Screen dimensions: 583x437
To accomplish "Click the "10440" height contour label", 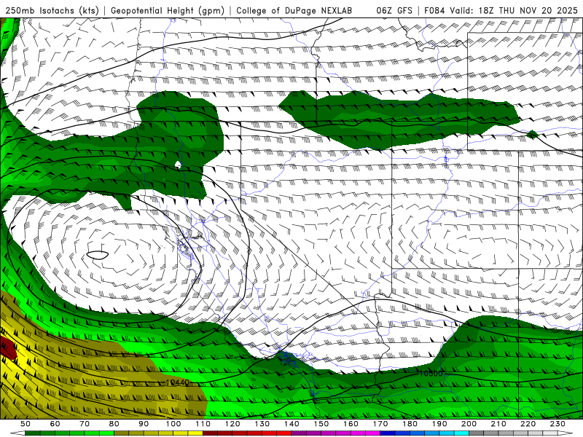I will (x=178, y=382).
